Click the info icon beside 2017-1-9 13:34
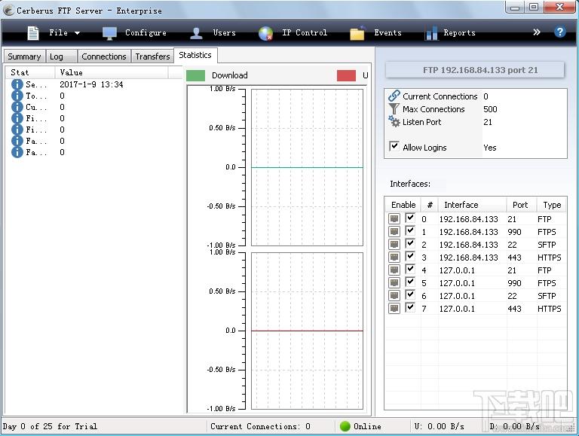579x436 pixels. 17,84
